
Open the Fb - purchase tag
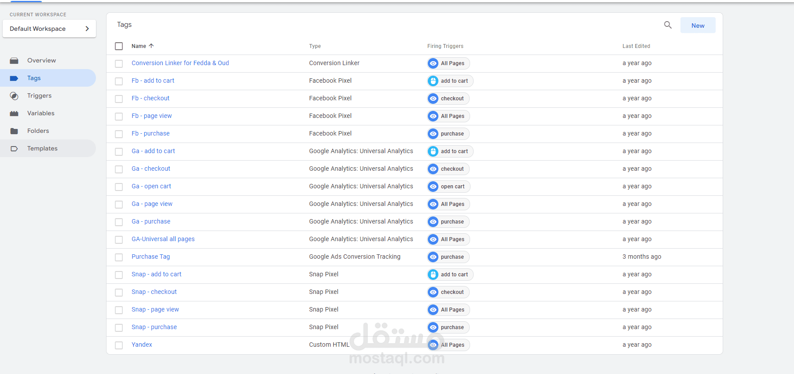point(151,133)
